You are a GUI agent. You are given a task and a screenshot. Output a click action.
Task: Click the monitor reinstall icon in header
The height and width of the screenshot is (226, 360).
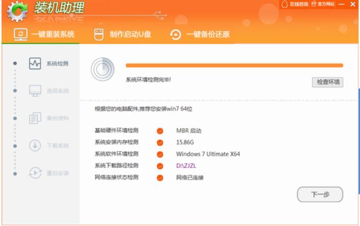[20, 35]
